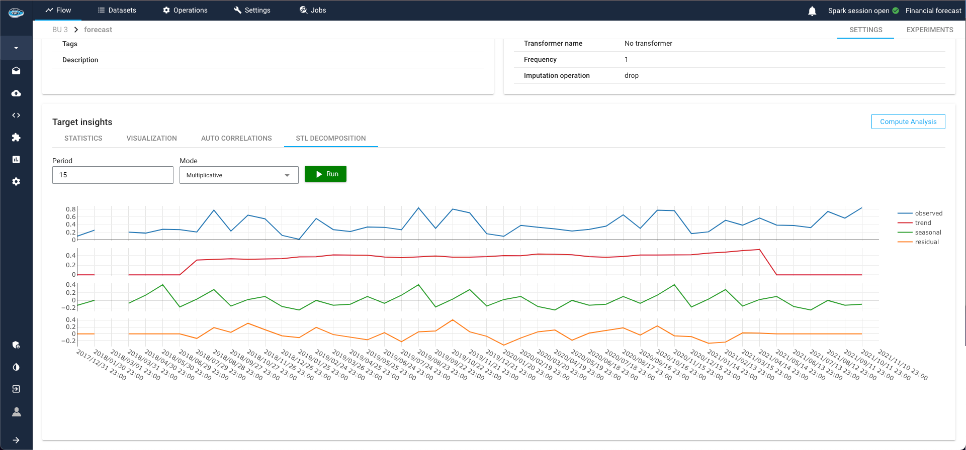Viewport: 966px width, 450px height.
Task: Toggle residual series orange legend swatch
Action: pos(905,242)
